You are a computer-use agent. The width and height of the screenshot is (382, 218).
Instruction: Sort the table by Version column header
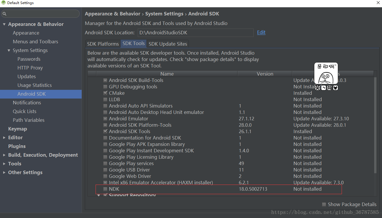[265, 74]
